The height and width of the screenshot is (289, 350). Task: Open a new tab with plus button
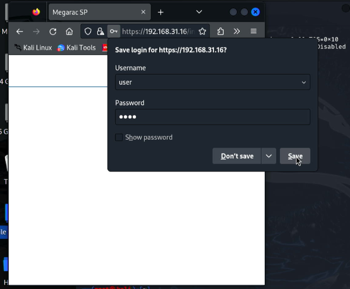(x=160, y=12)
